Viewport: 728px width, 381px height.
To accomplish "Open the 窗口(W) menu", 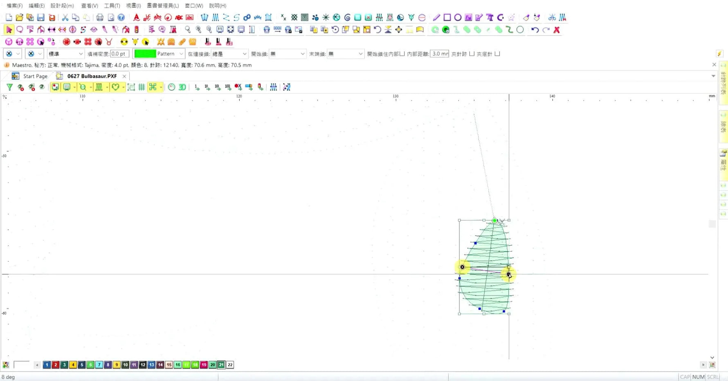I will (x=194, y=6).
